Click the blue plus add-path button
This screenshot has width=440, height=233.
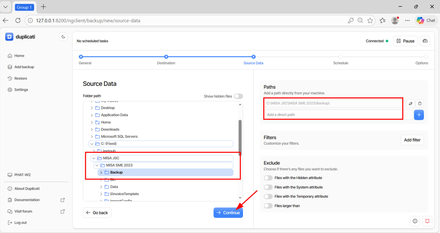click(x=419, y=115)
